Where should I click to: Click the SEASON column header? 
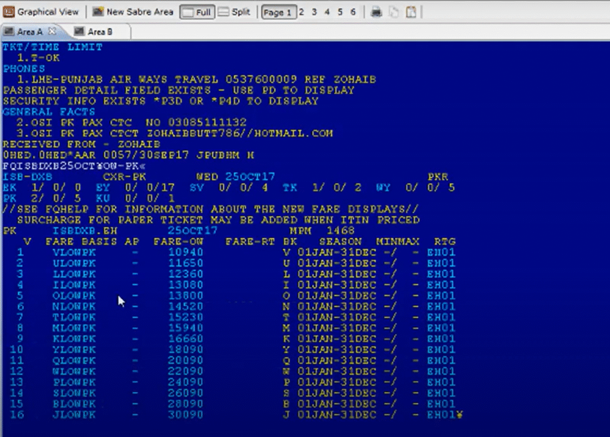[340, 242]
